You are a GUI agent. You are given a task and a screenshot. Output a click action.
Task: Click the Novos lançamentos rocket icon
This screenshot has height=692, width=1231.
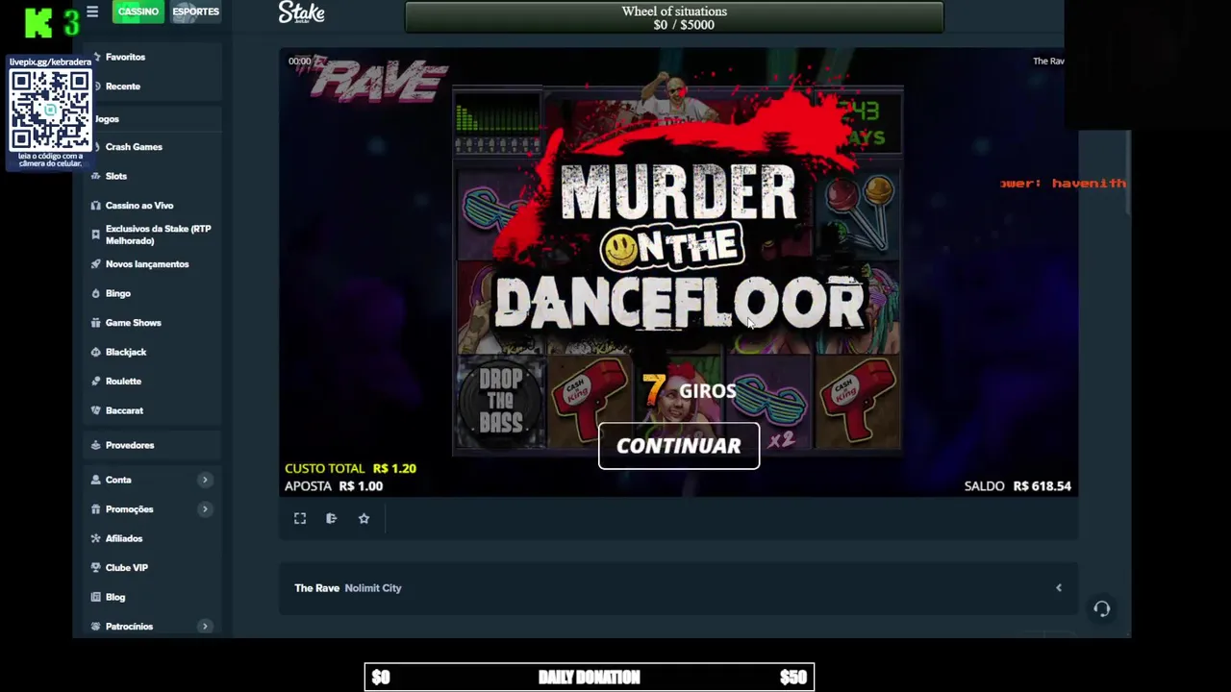coord(96,264)
